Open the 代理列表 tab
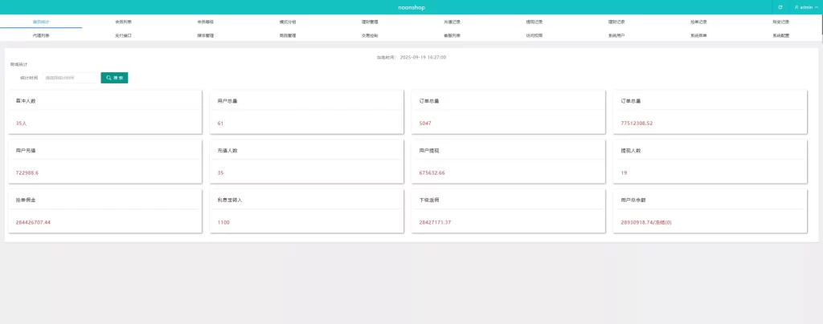The width and height of the screenshot is (823, 324). (x=41, y=35)
